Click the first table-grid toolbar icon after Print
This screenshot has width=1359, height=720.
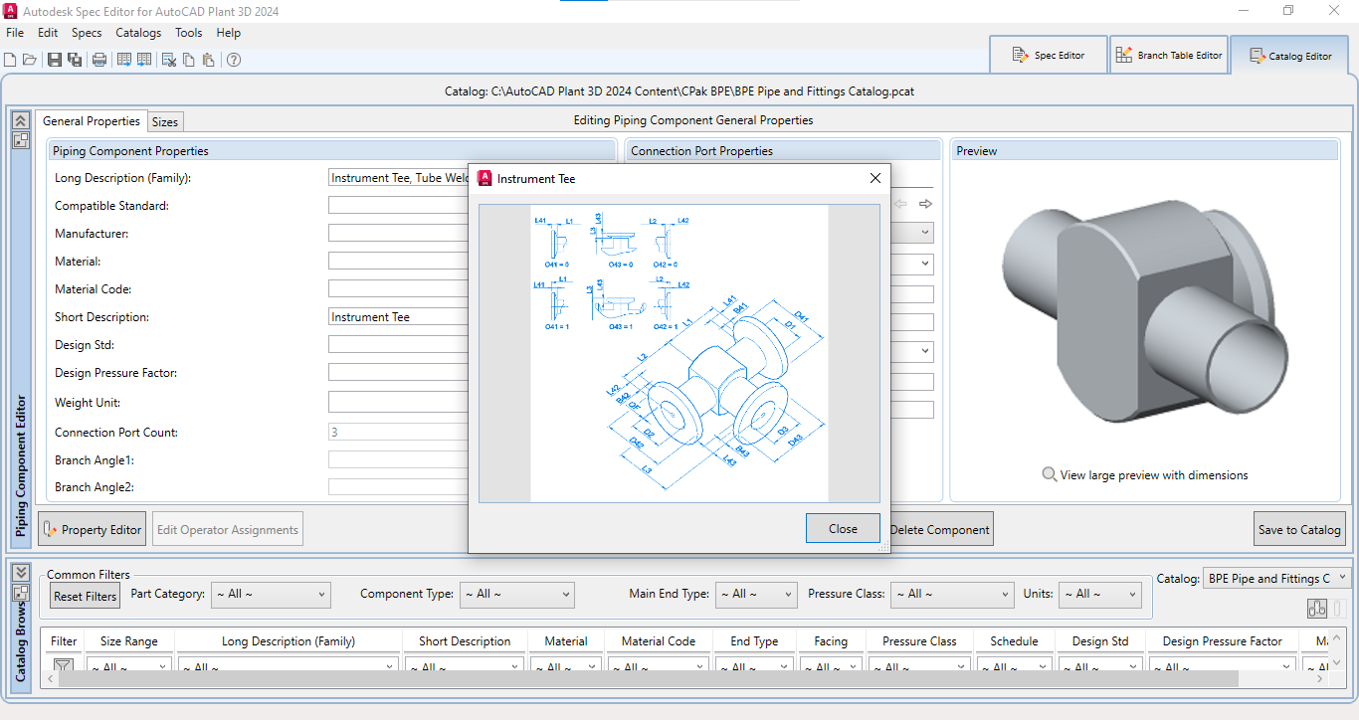pyautogui.click(x=124, y=60)
